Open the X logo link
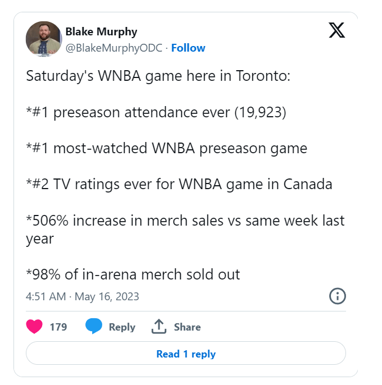The height and width of the screenshot is (385, 382). pyautogui.click(x=337, y=30)
